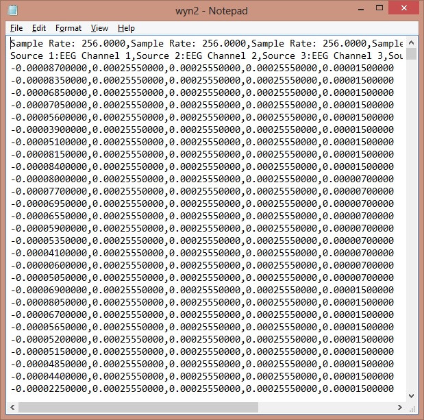Click the third 'Sample Rate: 256.0000' header text

pos(310,43)
